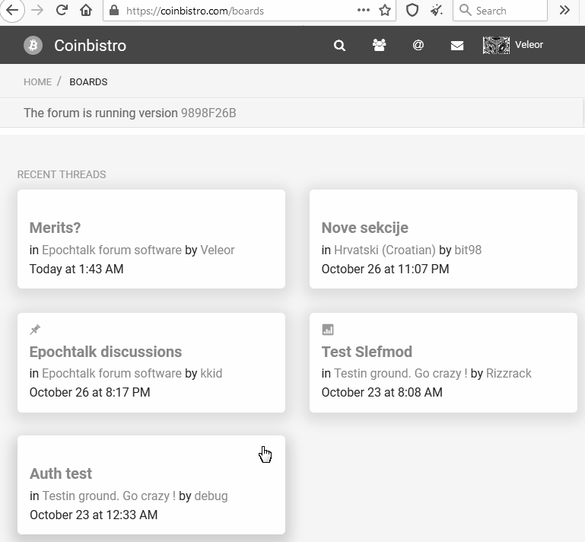Open forum search with magnifier icon
585x542 pixels.
[x=339, y=46]
